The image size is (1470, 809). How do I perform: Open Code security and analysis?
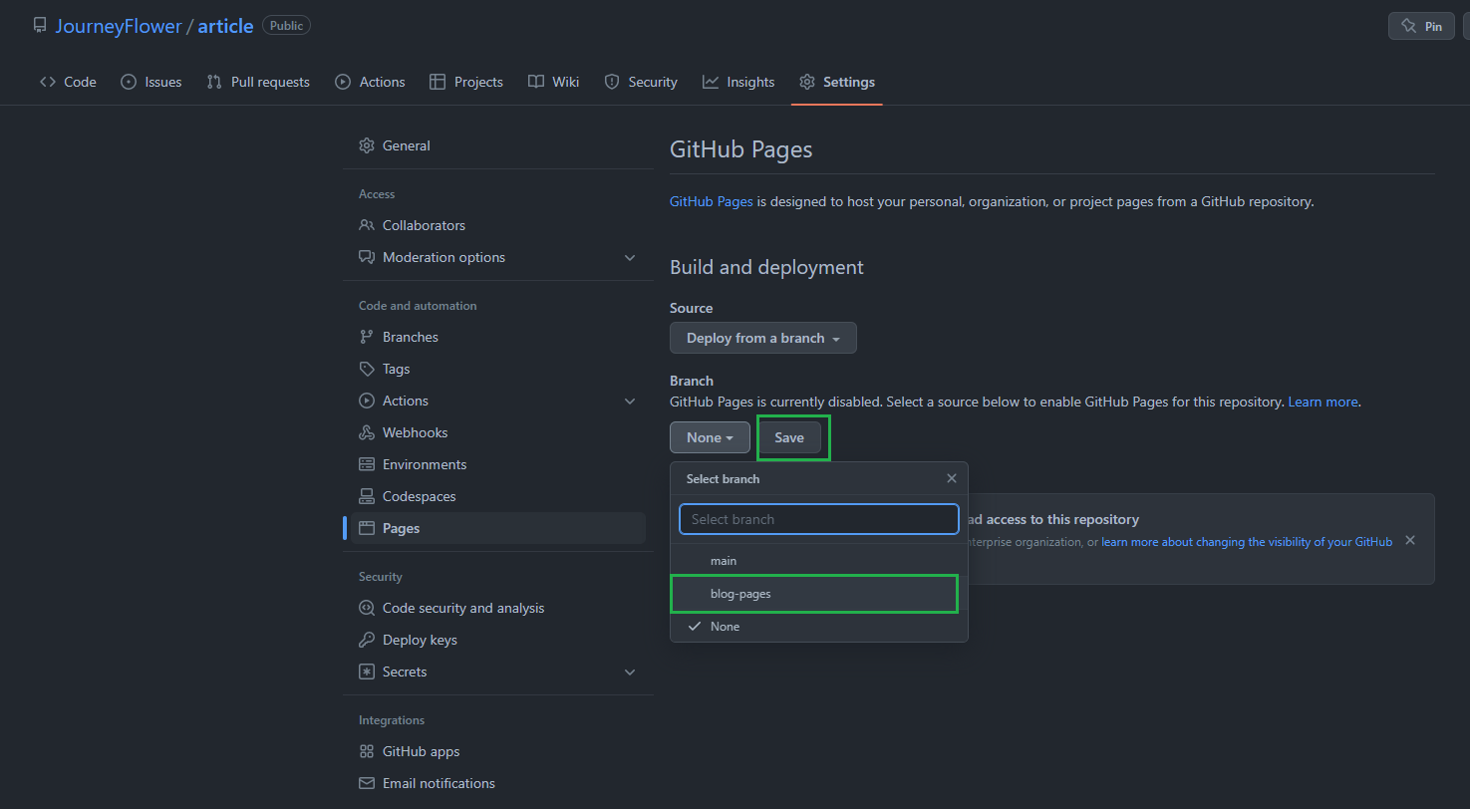pos(497,608)
